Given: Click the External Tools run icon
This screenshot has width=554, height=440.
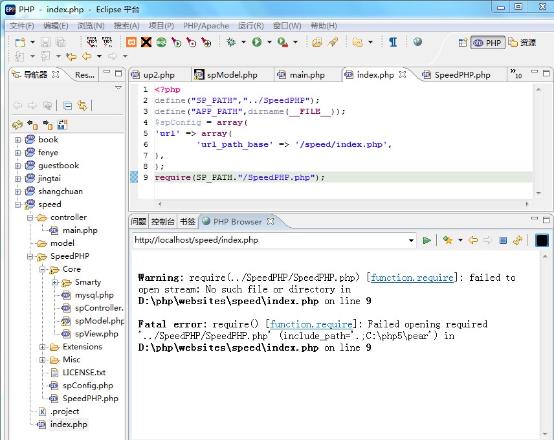Looking at the screenshot, I should (x=282, y=42).
